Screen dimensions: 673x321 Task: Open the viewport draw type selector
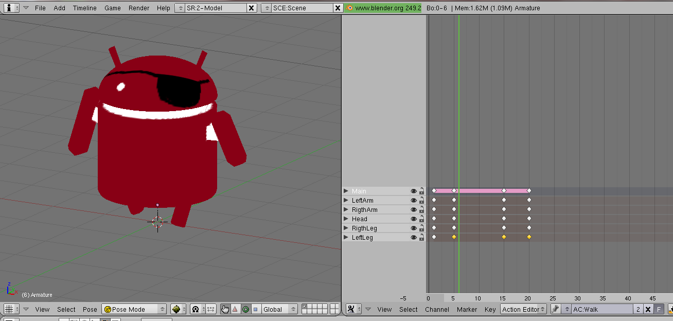tap(179, 309)
